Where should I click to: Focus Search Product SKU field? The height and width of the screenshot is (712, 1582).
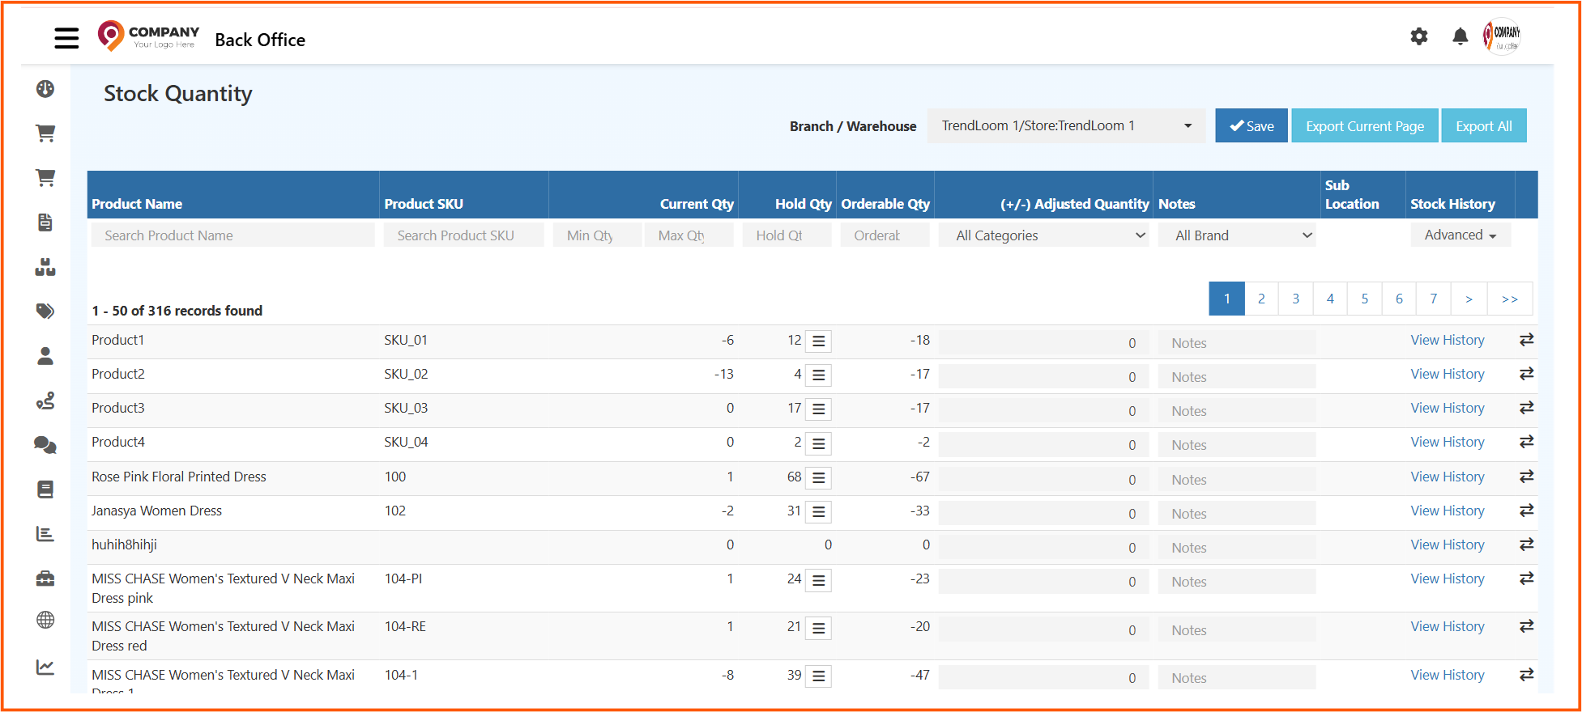[x=464, y=235]
